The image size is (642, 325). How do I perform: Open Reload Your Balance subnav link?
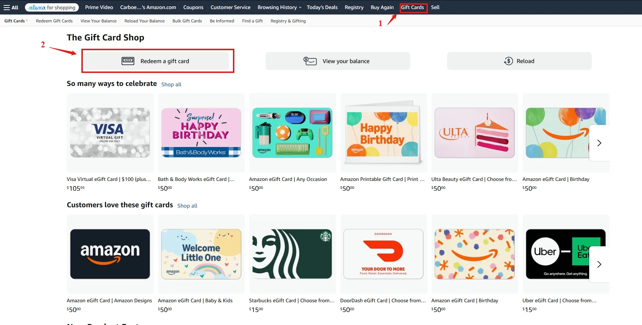tap(144, 21)
